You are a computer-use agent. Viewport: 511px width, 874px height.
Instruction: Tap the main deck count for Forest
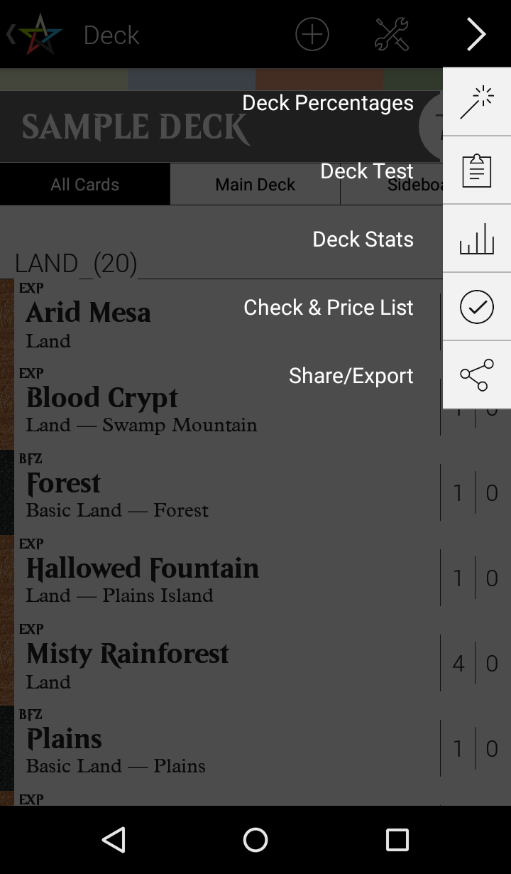click(x=458, y=492)
